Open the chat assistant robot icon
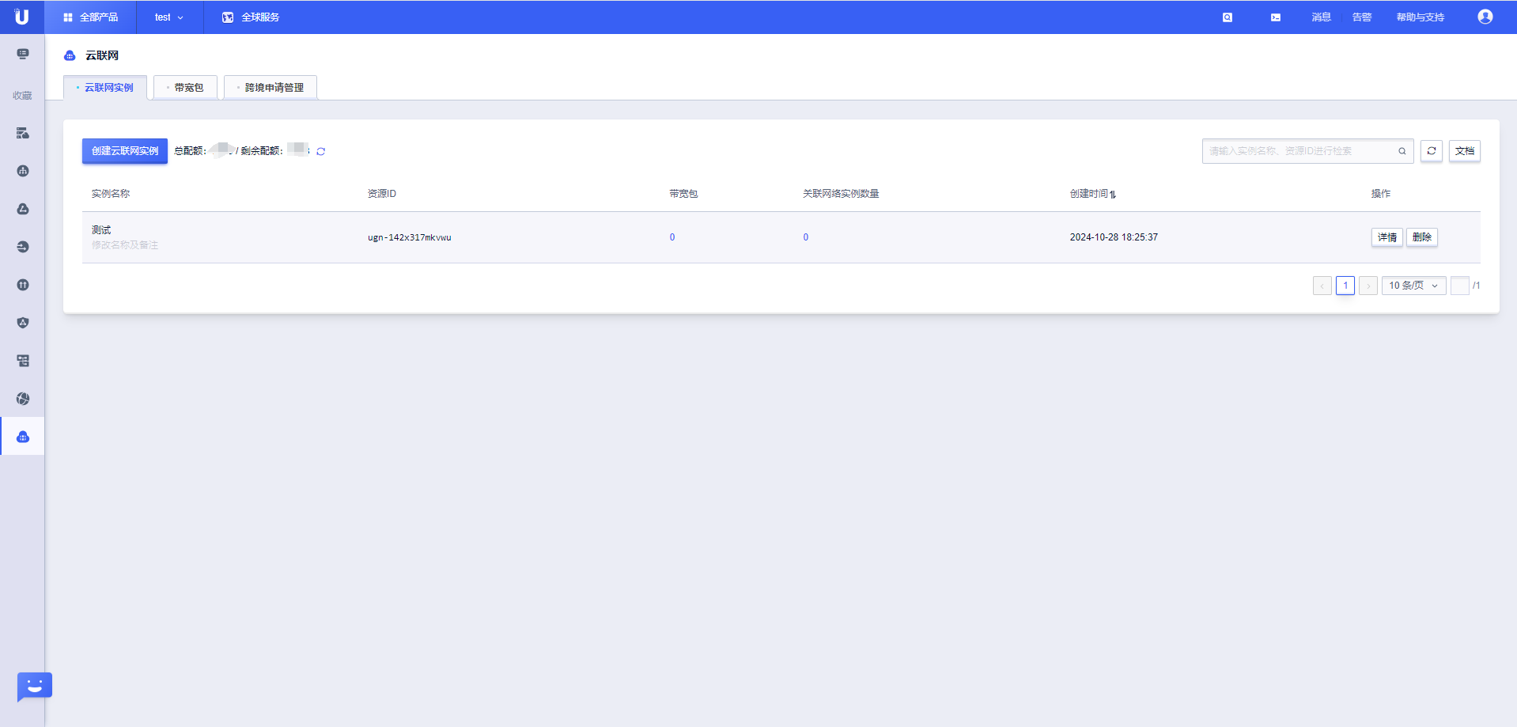Image resolution: width=1517 pixels, height=727 pixels. (34, 686)
